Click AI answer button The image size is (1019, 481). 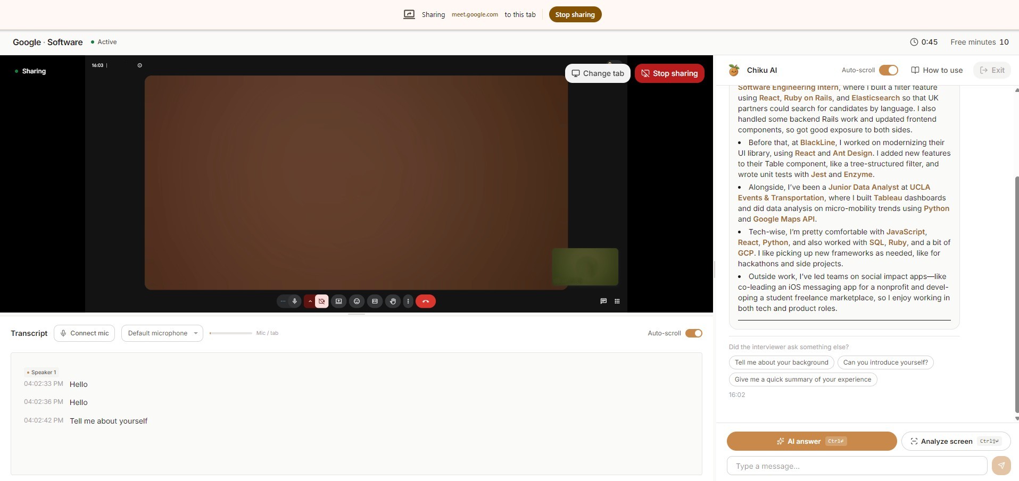pyautogui.click(x=812, y=441)
